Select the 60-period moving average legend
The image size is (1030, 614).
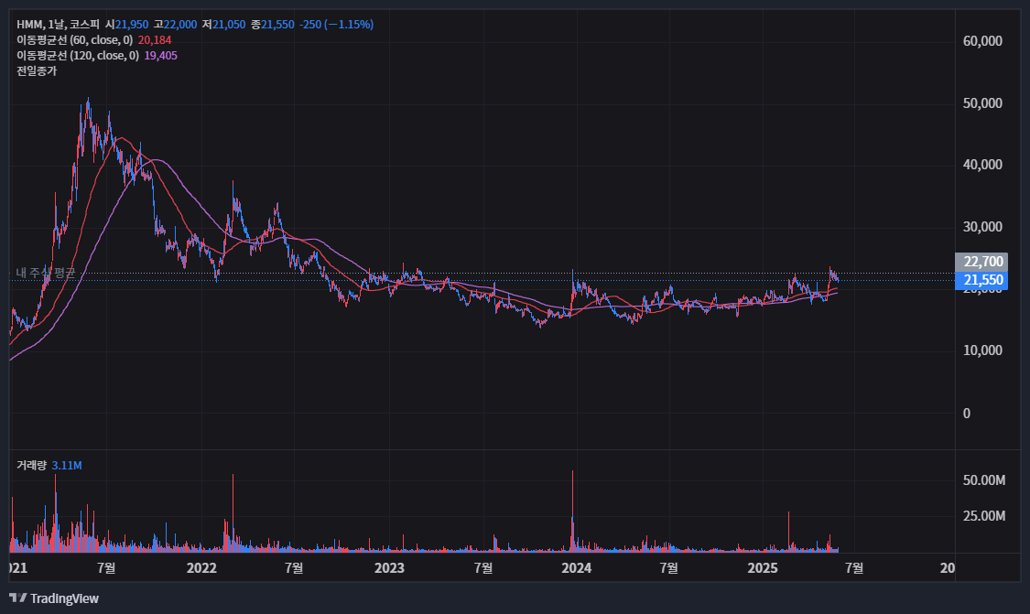point(74,40)
